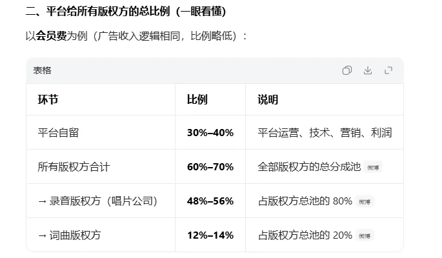Open the 微博 source badge after 20%
Image resolution: width=442 pixels, height=258 pixels.
pyautogui.click(x=364, y=236)
